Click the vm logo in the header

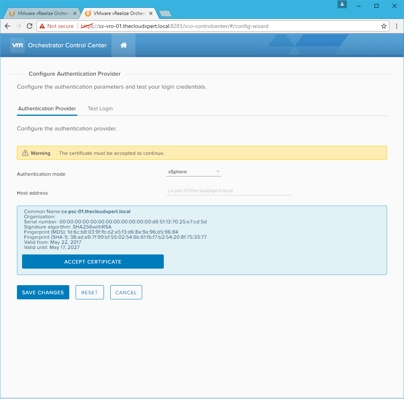[18, 45]
